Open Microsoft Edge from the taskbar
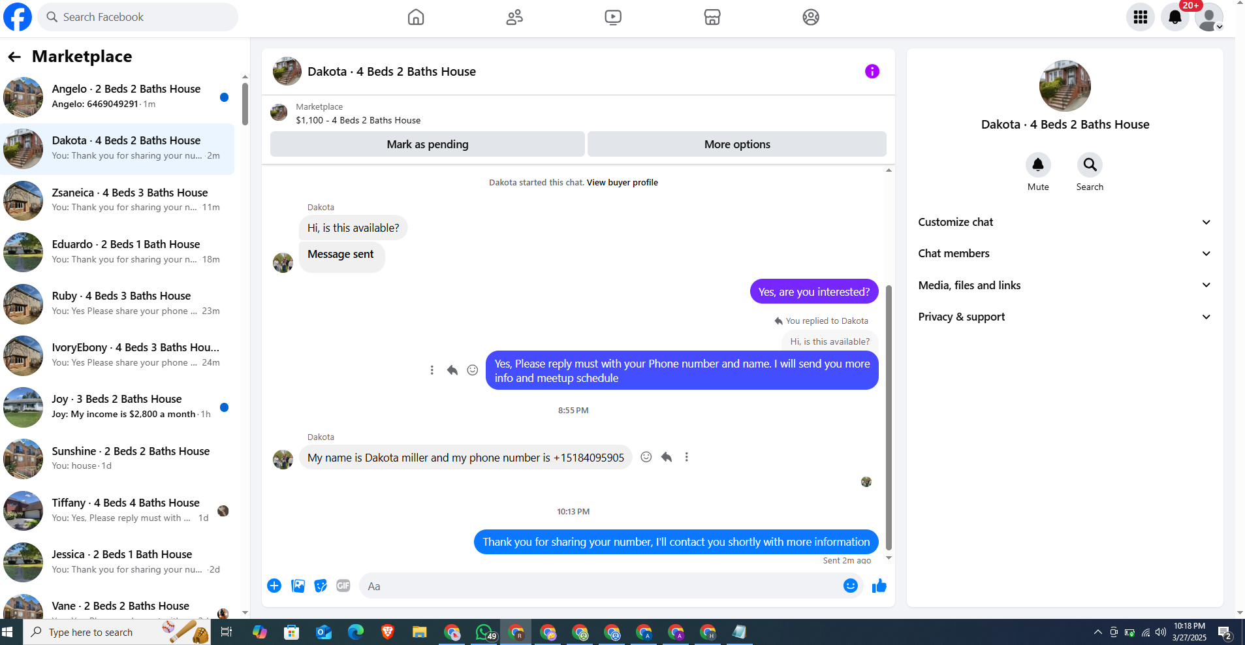The width and height of the screenshot is (1245, 645). pos(356,632)
